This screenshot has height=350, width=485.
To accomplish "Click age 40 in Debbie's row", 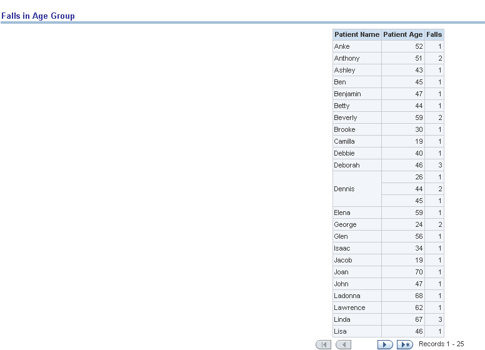I will pos(403,153).
